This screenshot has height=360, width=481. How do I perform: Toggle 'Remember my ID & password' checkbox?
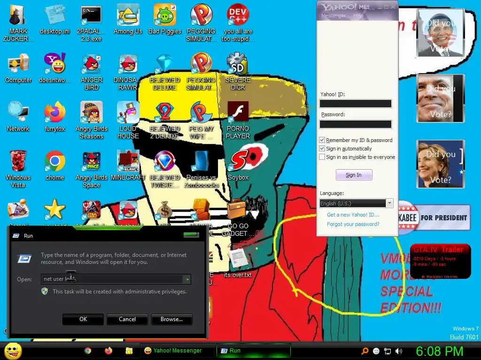click(322, 140)
